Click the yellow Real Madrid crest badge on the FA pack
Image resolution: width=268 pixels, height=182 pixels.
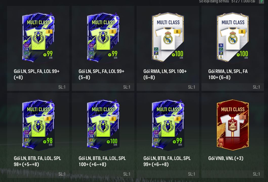pyautogui.click(x=221, y=57)
